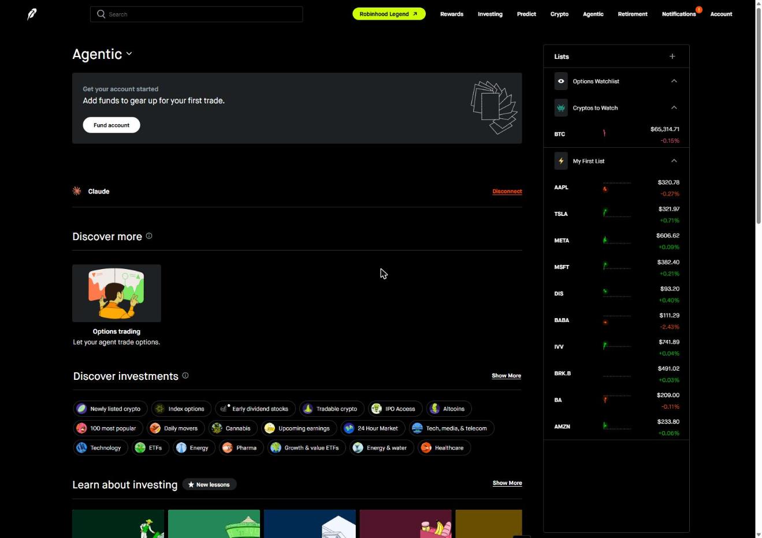
Task: Open the Crypto nav item
Action: coord(559,14)
